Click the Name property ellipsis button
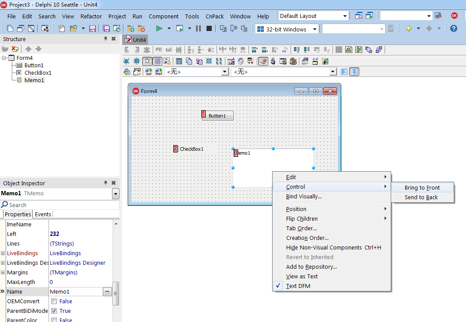Screen dimensions: 466x322 click(x=107, y=292)
